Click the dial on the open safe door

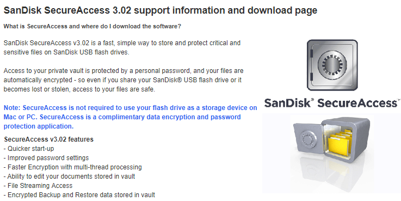pyautogui.click(x=308, y=139)
